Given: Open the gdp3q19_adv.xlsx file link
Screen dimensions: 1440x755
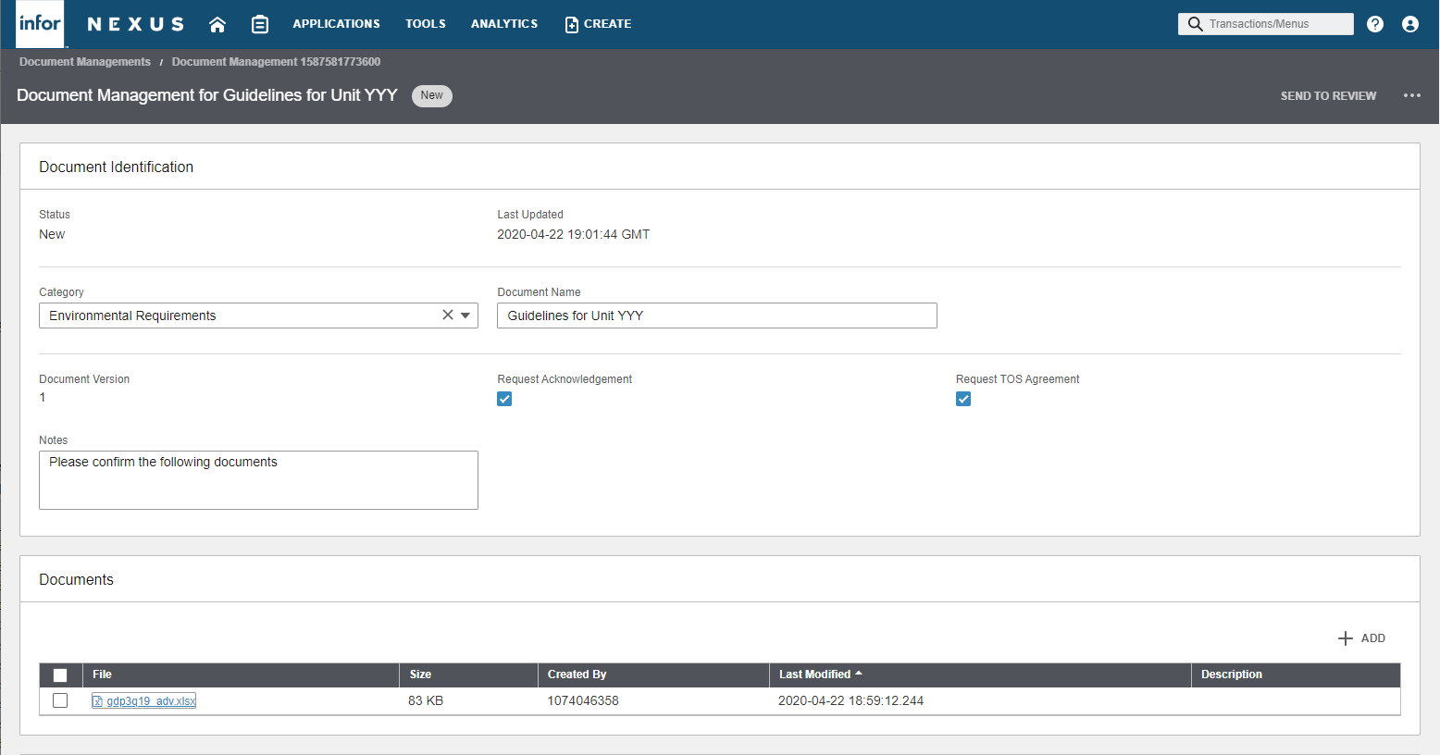Looking at the screenshot, I should [x=150, y=700].
